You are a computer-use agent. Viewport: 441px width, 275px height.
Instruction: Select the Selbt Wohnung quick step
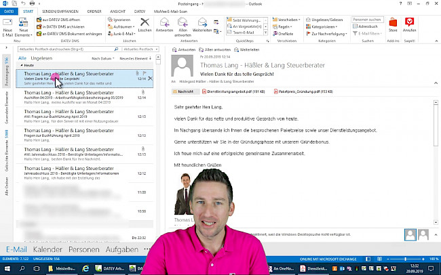click(244, 20)
